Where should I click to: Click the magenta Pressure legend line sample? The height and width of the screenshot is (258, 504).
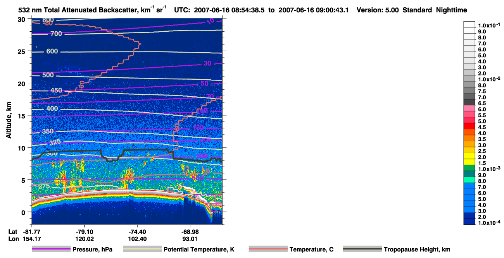pos(51,249)
